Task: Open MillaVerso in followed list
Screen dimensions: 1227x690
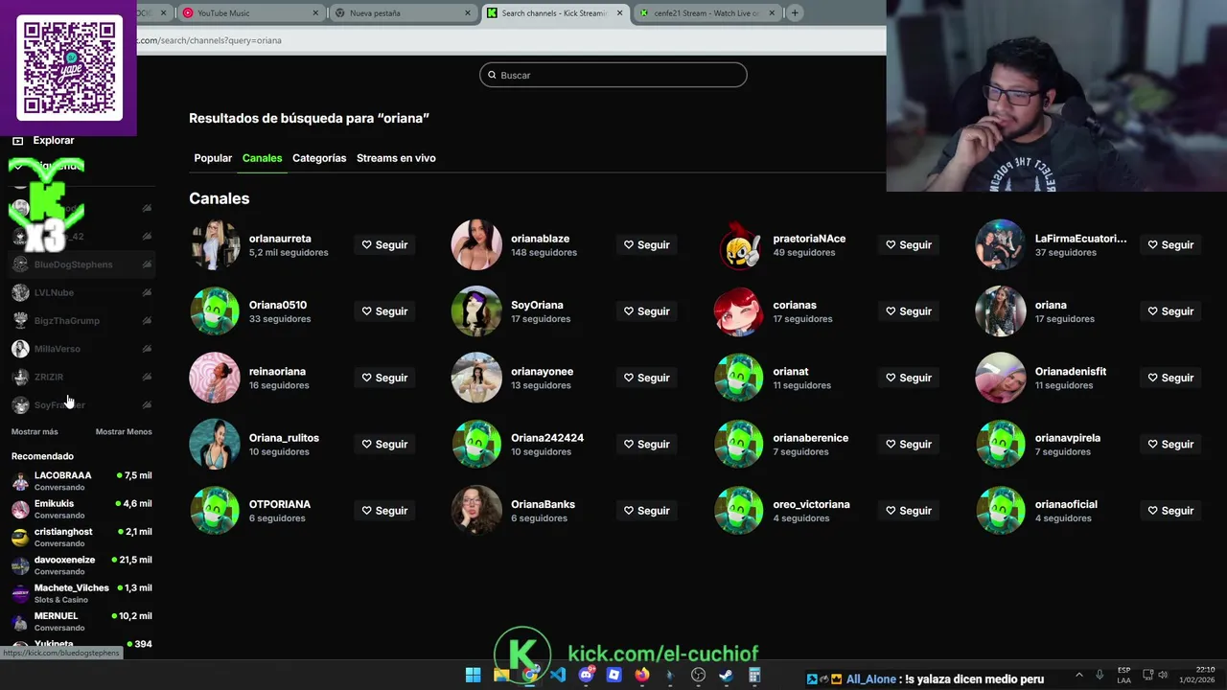Action: tap(81, 349)
